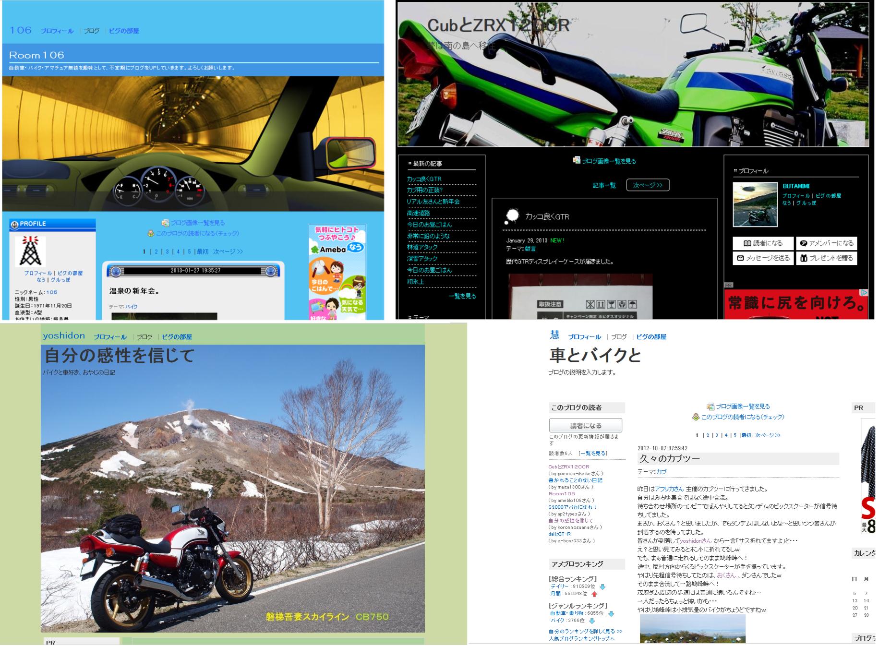This screenshot has width=879, height=646.
Task: Click the paint splash icon beside カッコ良くGTR title
Action: 512,216
